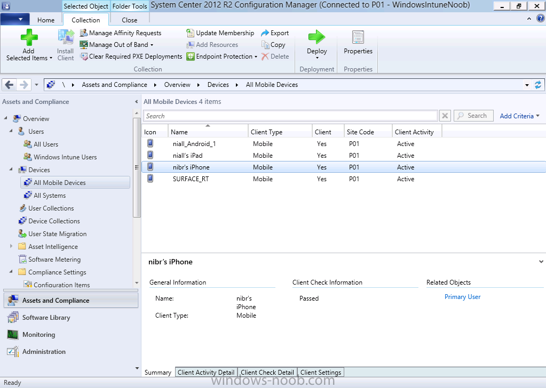546x388 pixels.
Task: Select the niall_Android_1 device row
Action: point(344,143)
